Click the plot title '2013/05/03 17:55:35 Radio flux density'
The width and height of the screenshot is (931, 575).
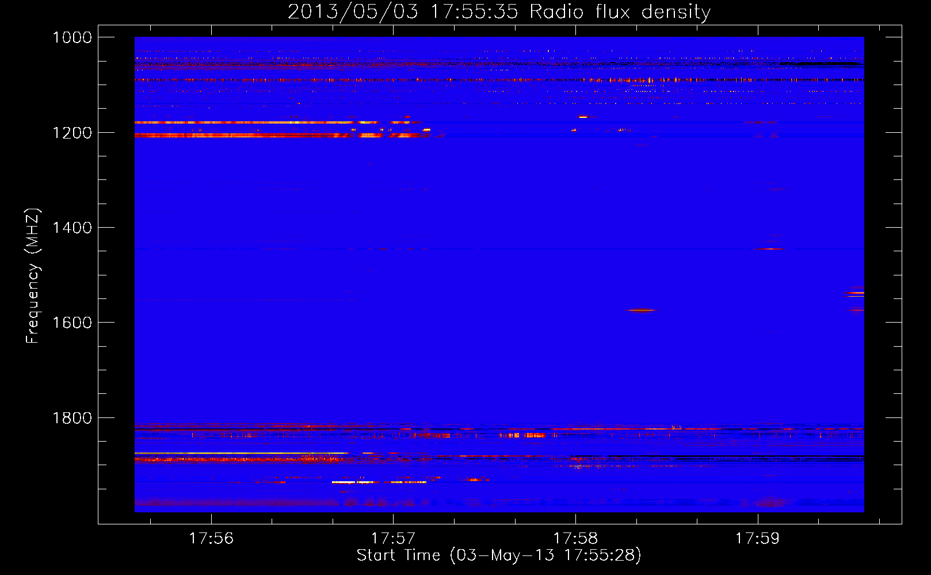(x=499, y=12)
